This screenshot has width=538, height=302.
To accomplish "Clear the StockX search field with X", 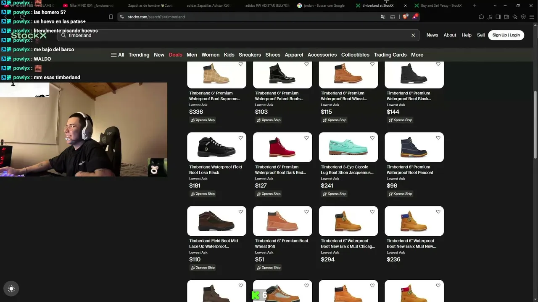I will click(413, 35).
